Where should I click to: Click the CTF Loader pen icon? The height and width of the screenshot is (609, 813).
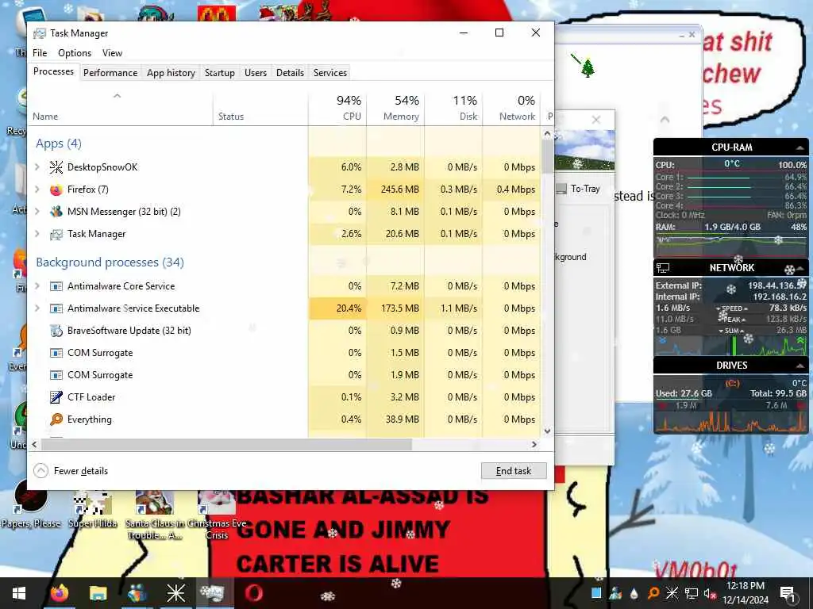click(56, 397)
